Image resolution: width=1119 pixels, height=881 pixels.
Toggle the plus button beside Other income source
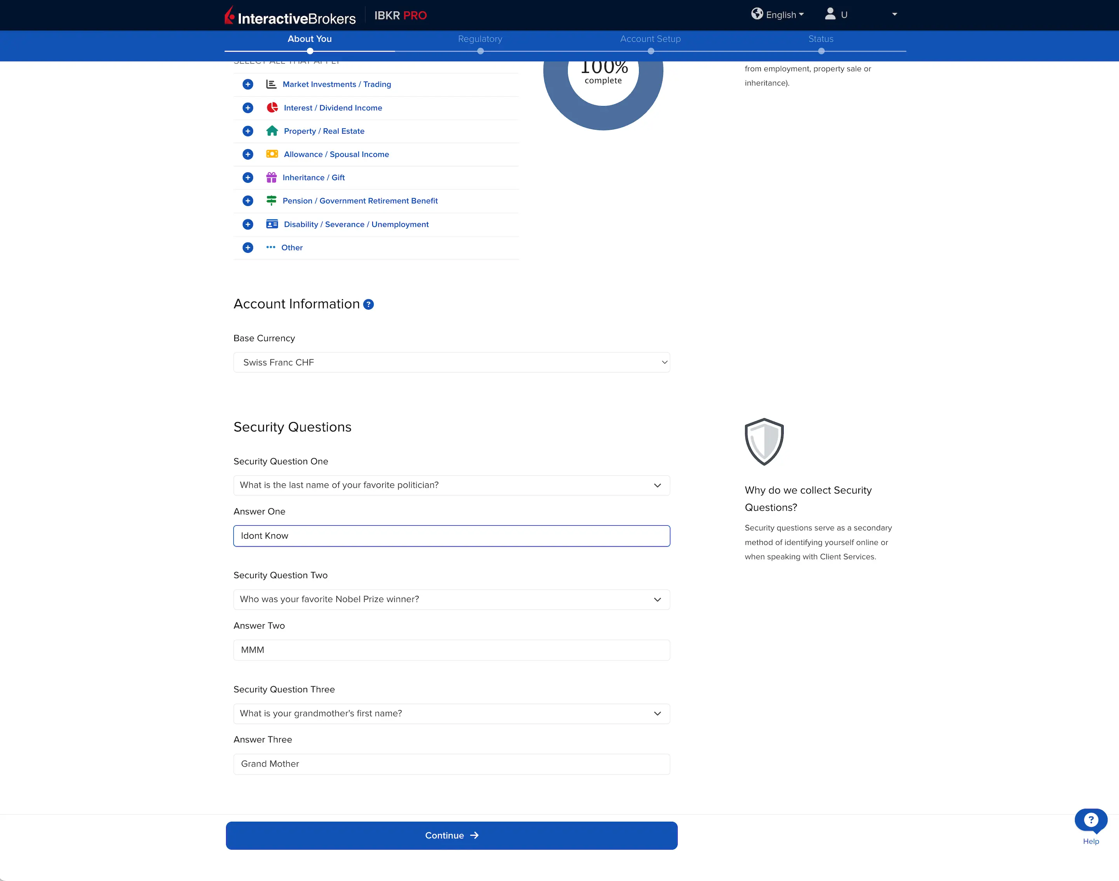(248, 248)
